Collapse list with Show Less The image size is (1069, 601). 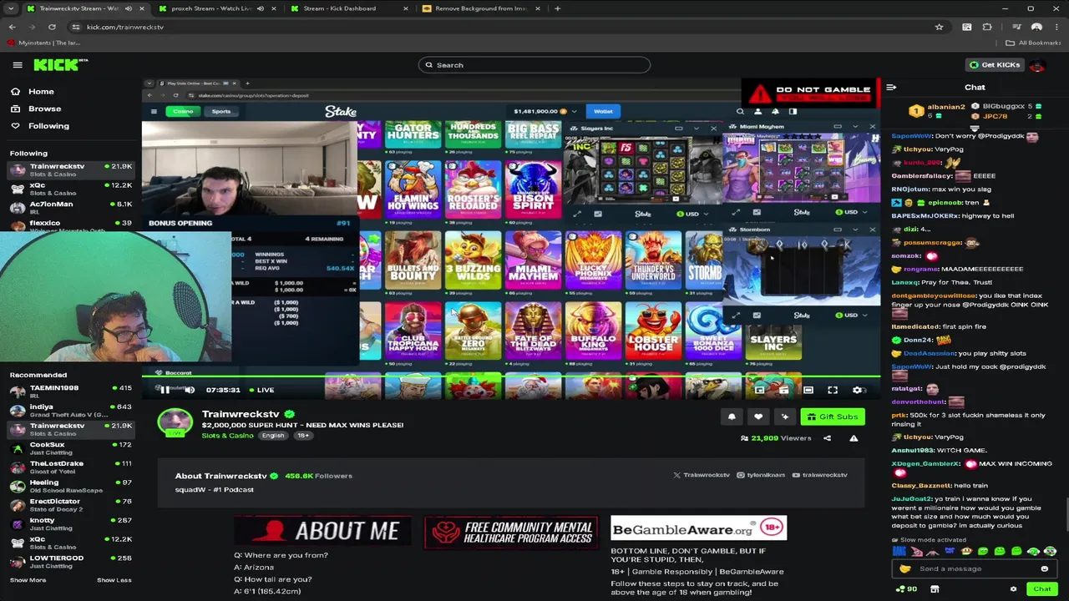(x=114, y=580)
